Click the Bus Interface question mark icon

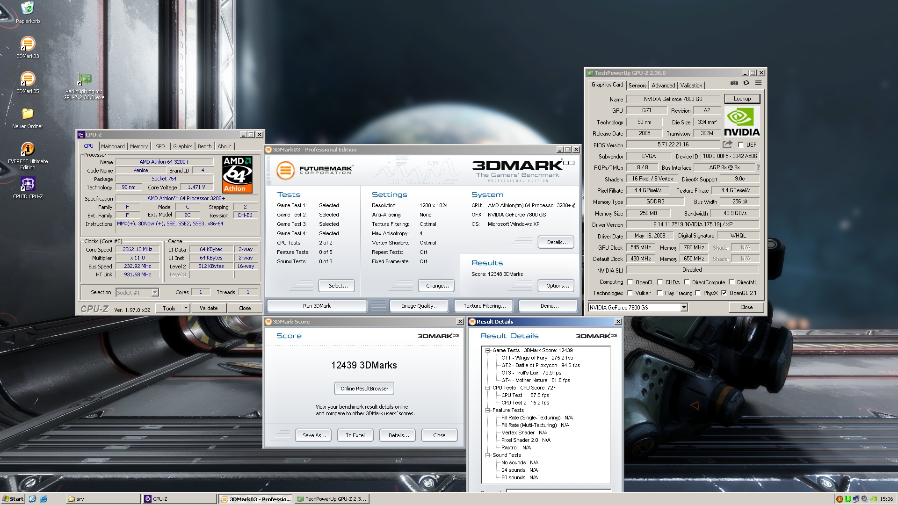[x=758, y=167]
